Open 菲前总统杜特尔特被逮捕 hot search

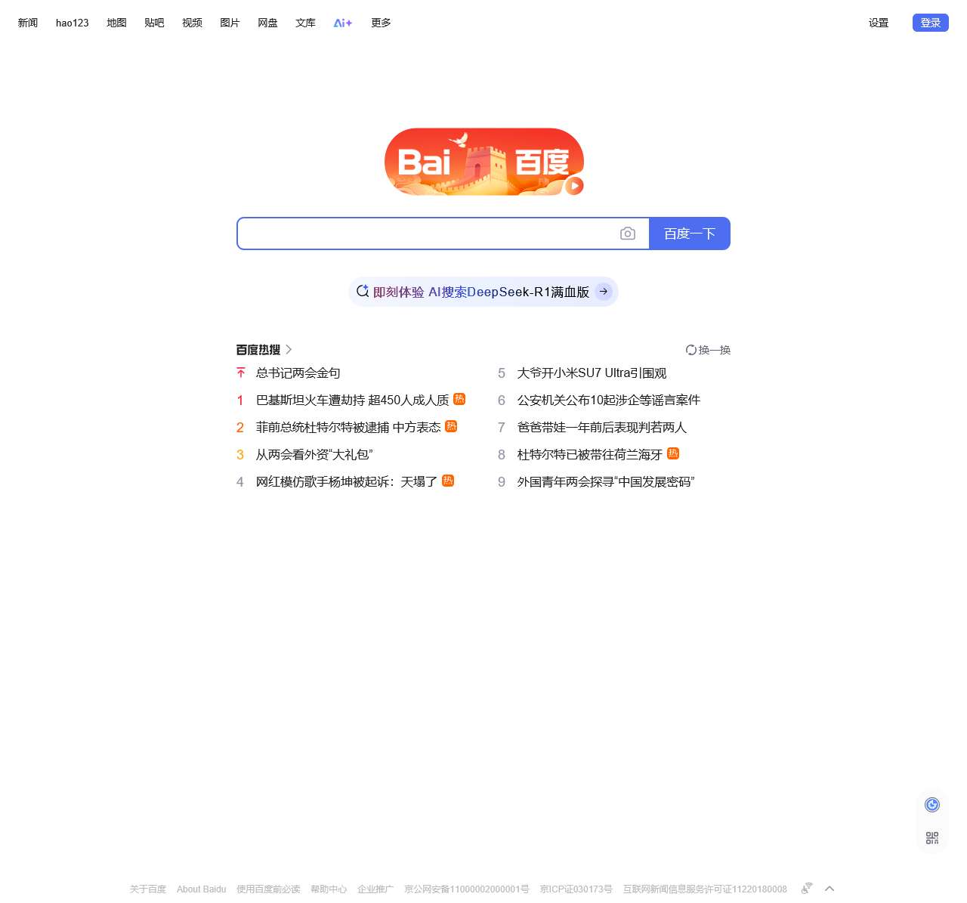click(348, 427)
